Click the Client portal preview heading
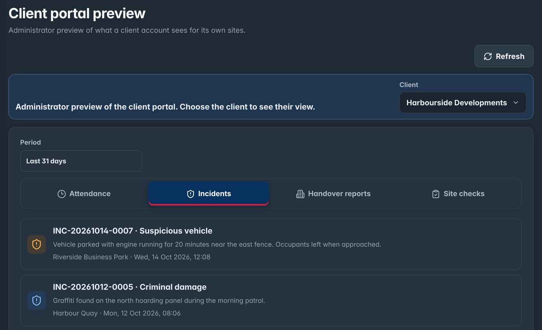 (x=77, y=13)
